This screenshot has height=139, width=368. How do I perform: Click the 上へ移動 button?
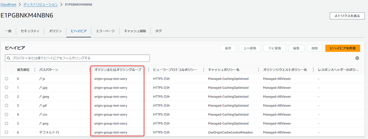click(x=250, y=48)
